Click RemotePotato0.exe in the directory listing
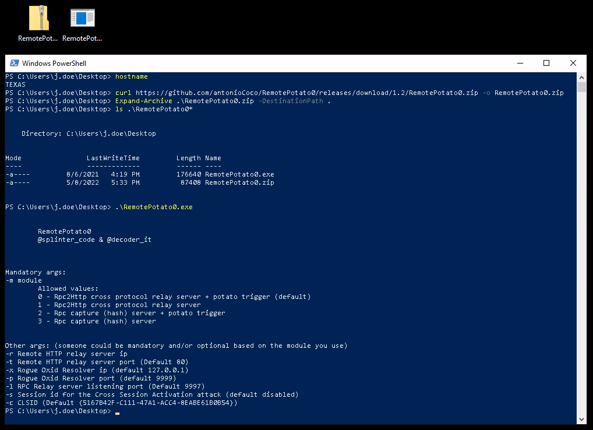The width and height of the screenshot is (593, 430). click(x=239, y=174)
